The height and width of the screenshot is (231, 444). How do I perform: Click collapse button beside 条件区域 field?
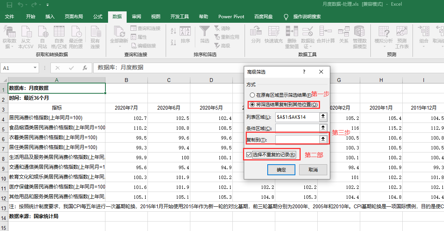tap(323, 128)
